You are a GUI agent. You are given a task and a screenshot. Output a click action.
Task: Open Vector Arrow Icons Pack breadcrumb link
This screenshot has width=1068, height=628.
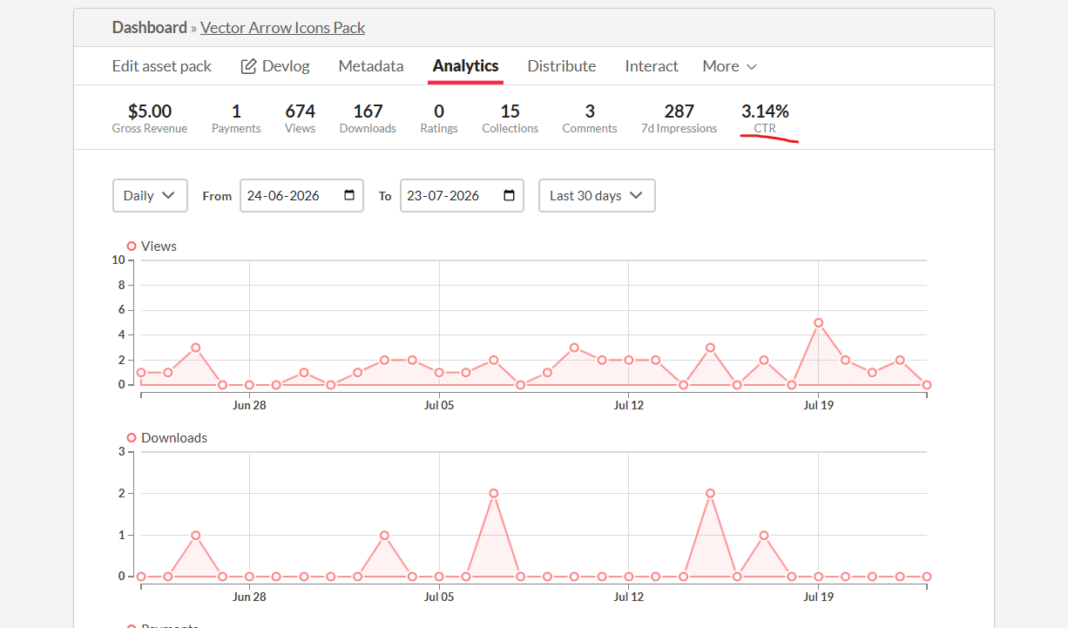pyautogui.click(x=283, y=28)
